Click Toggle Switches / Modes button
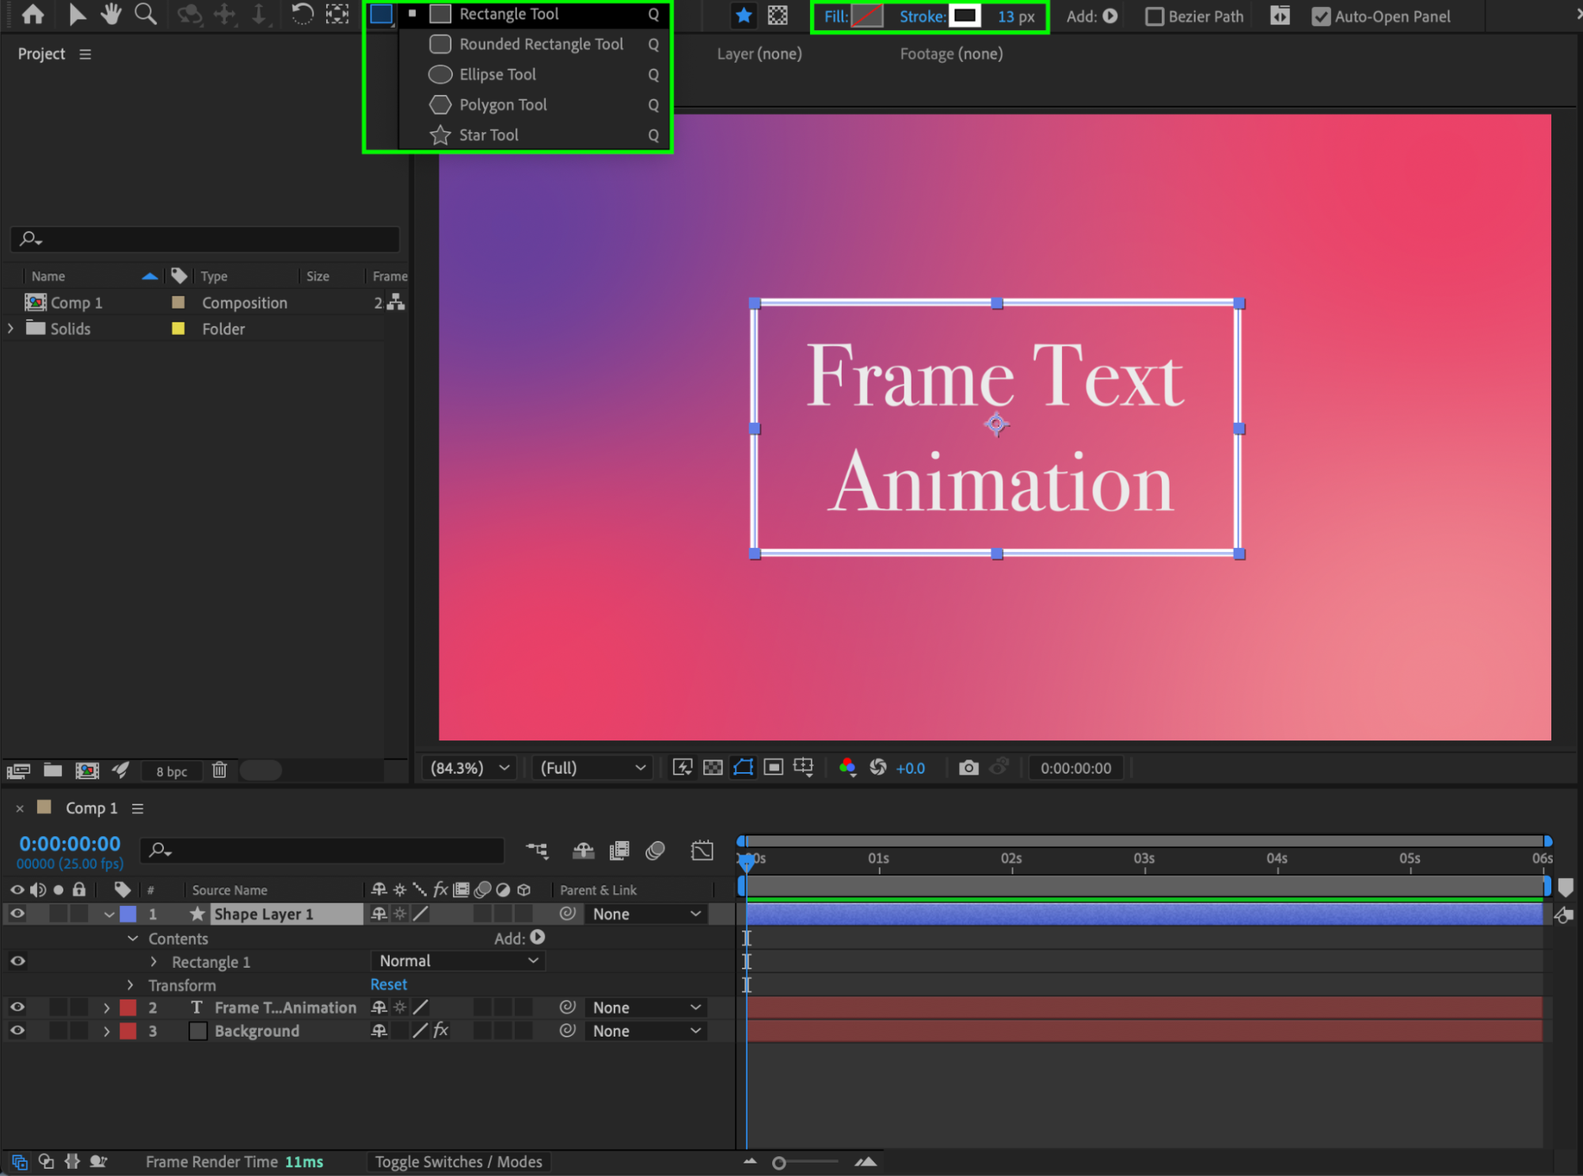This screenshot has width=1583, height=1176. pyautogui.click(x=458, y=1161)
